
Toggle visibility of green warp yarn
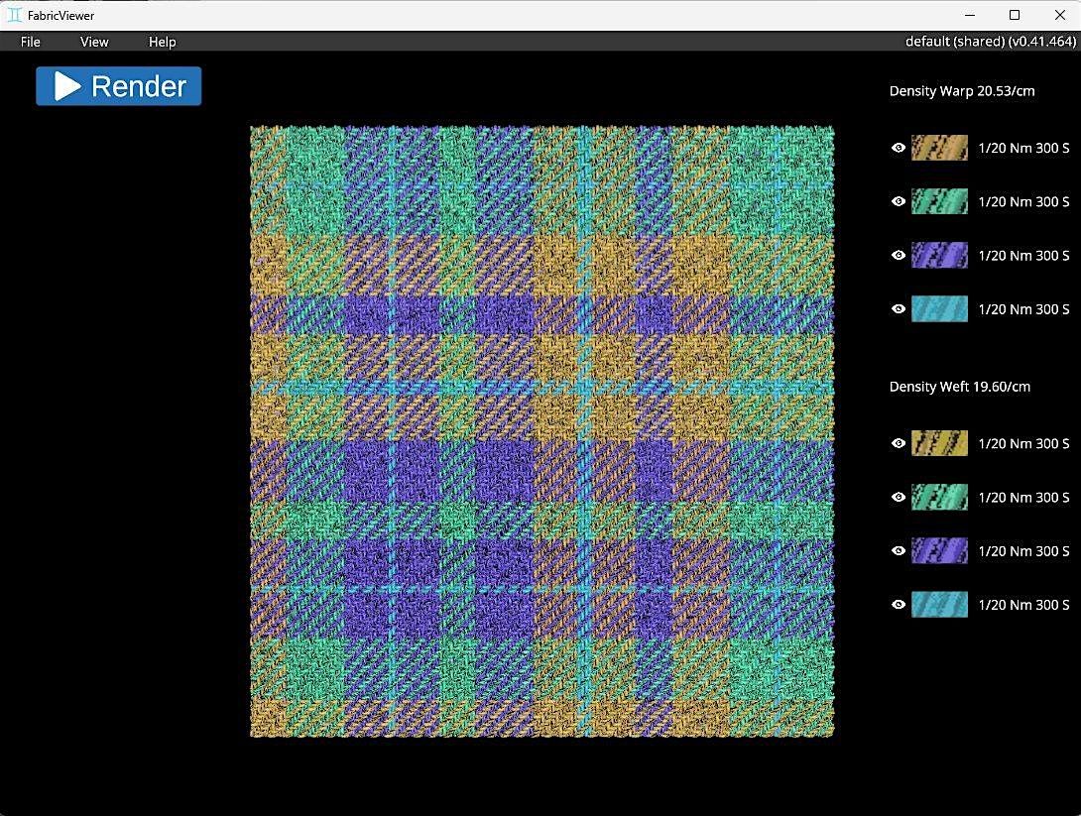[899, 201]
